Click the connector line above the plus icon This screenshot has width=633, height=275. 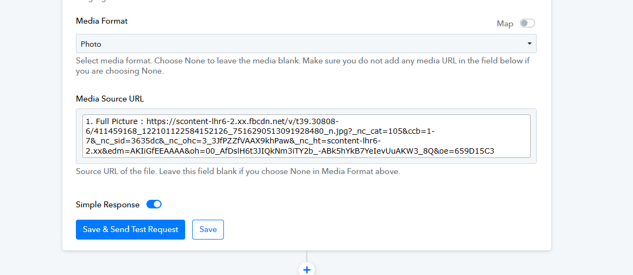(x=307, y=256)
